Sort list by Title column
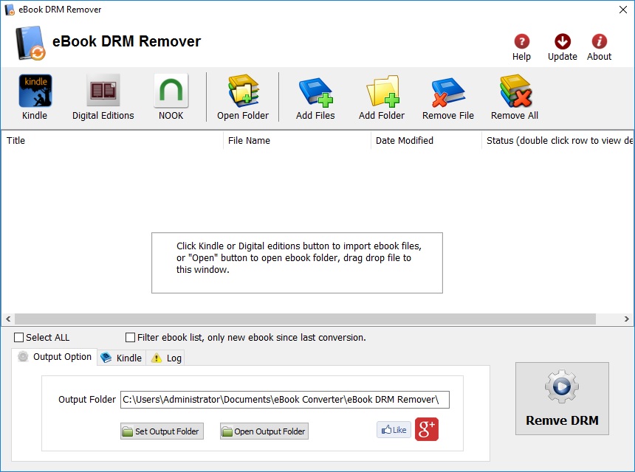The image size is (635, 472). [x=112, y=140]
